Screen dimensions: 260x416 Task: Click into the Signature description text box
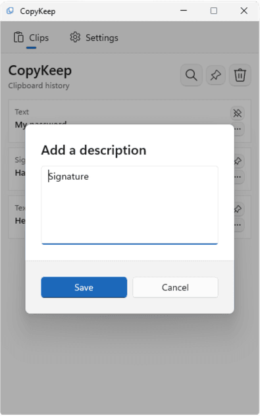[x=130, y=205]
